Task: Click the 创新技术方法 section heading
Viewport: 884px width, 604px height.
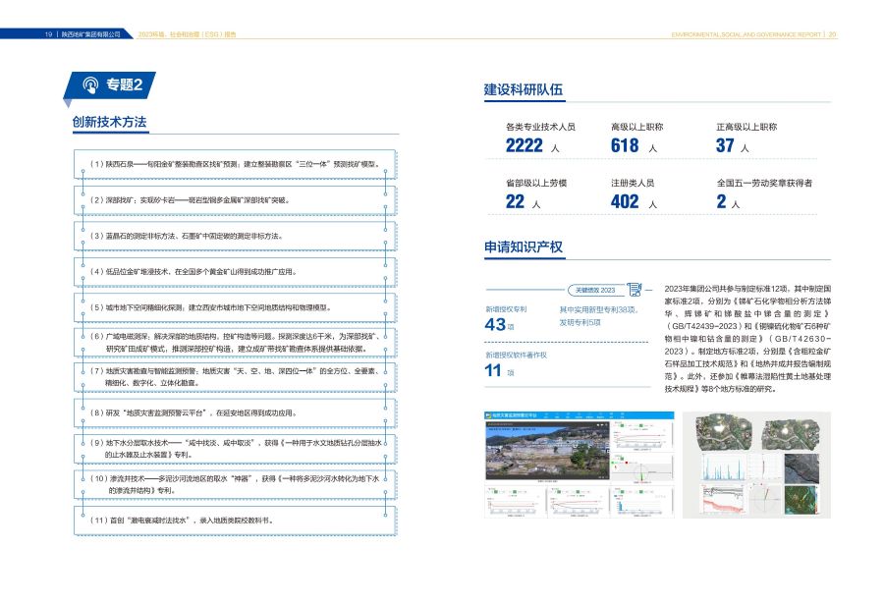Action: pos(109,122)
